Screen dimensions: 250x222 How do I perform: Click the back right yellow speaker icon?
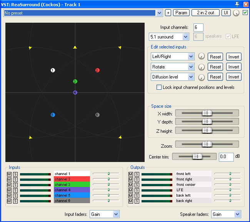click(x=120, y=137)
